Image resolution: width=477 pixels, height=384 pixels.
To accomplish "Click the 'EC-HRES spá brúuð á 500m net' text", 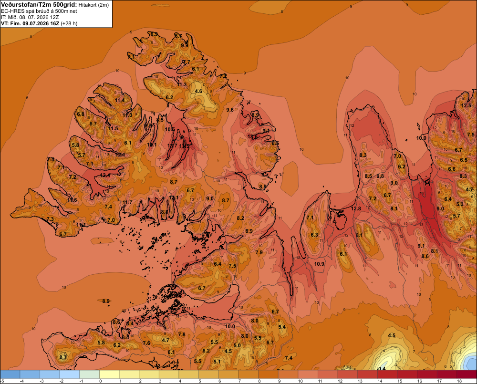I will click(x=39, y=11).
